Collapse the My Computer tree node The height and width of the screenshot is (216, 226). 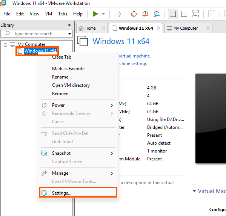click(6, 45)
